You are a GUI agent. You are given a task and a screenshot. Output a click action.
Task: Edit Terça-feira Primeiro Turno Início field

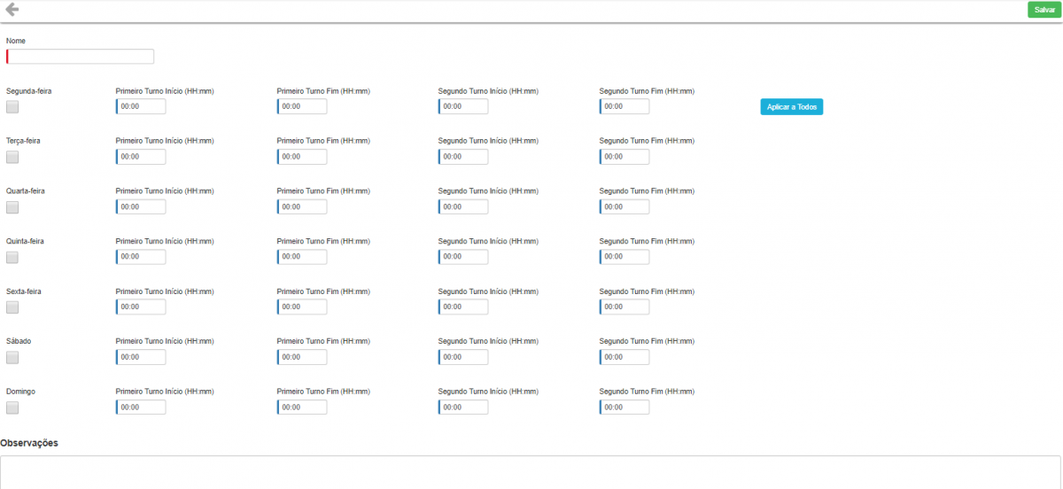click(141, 157)
